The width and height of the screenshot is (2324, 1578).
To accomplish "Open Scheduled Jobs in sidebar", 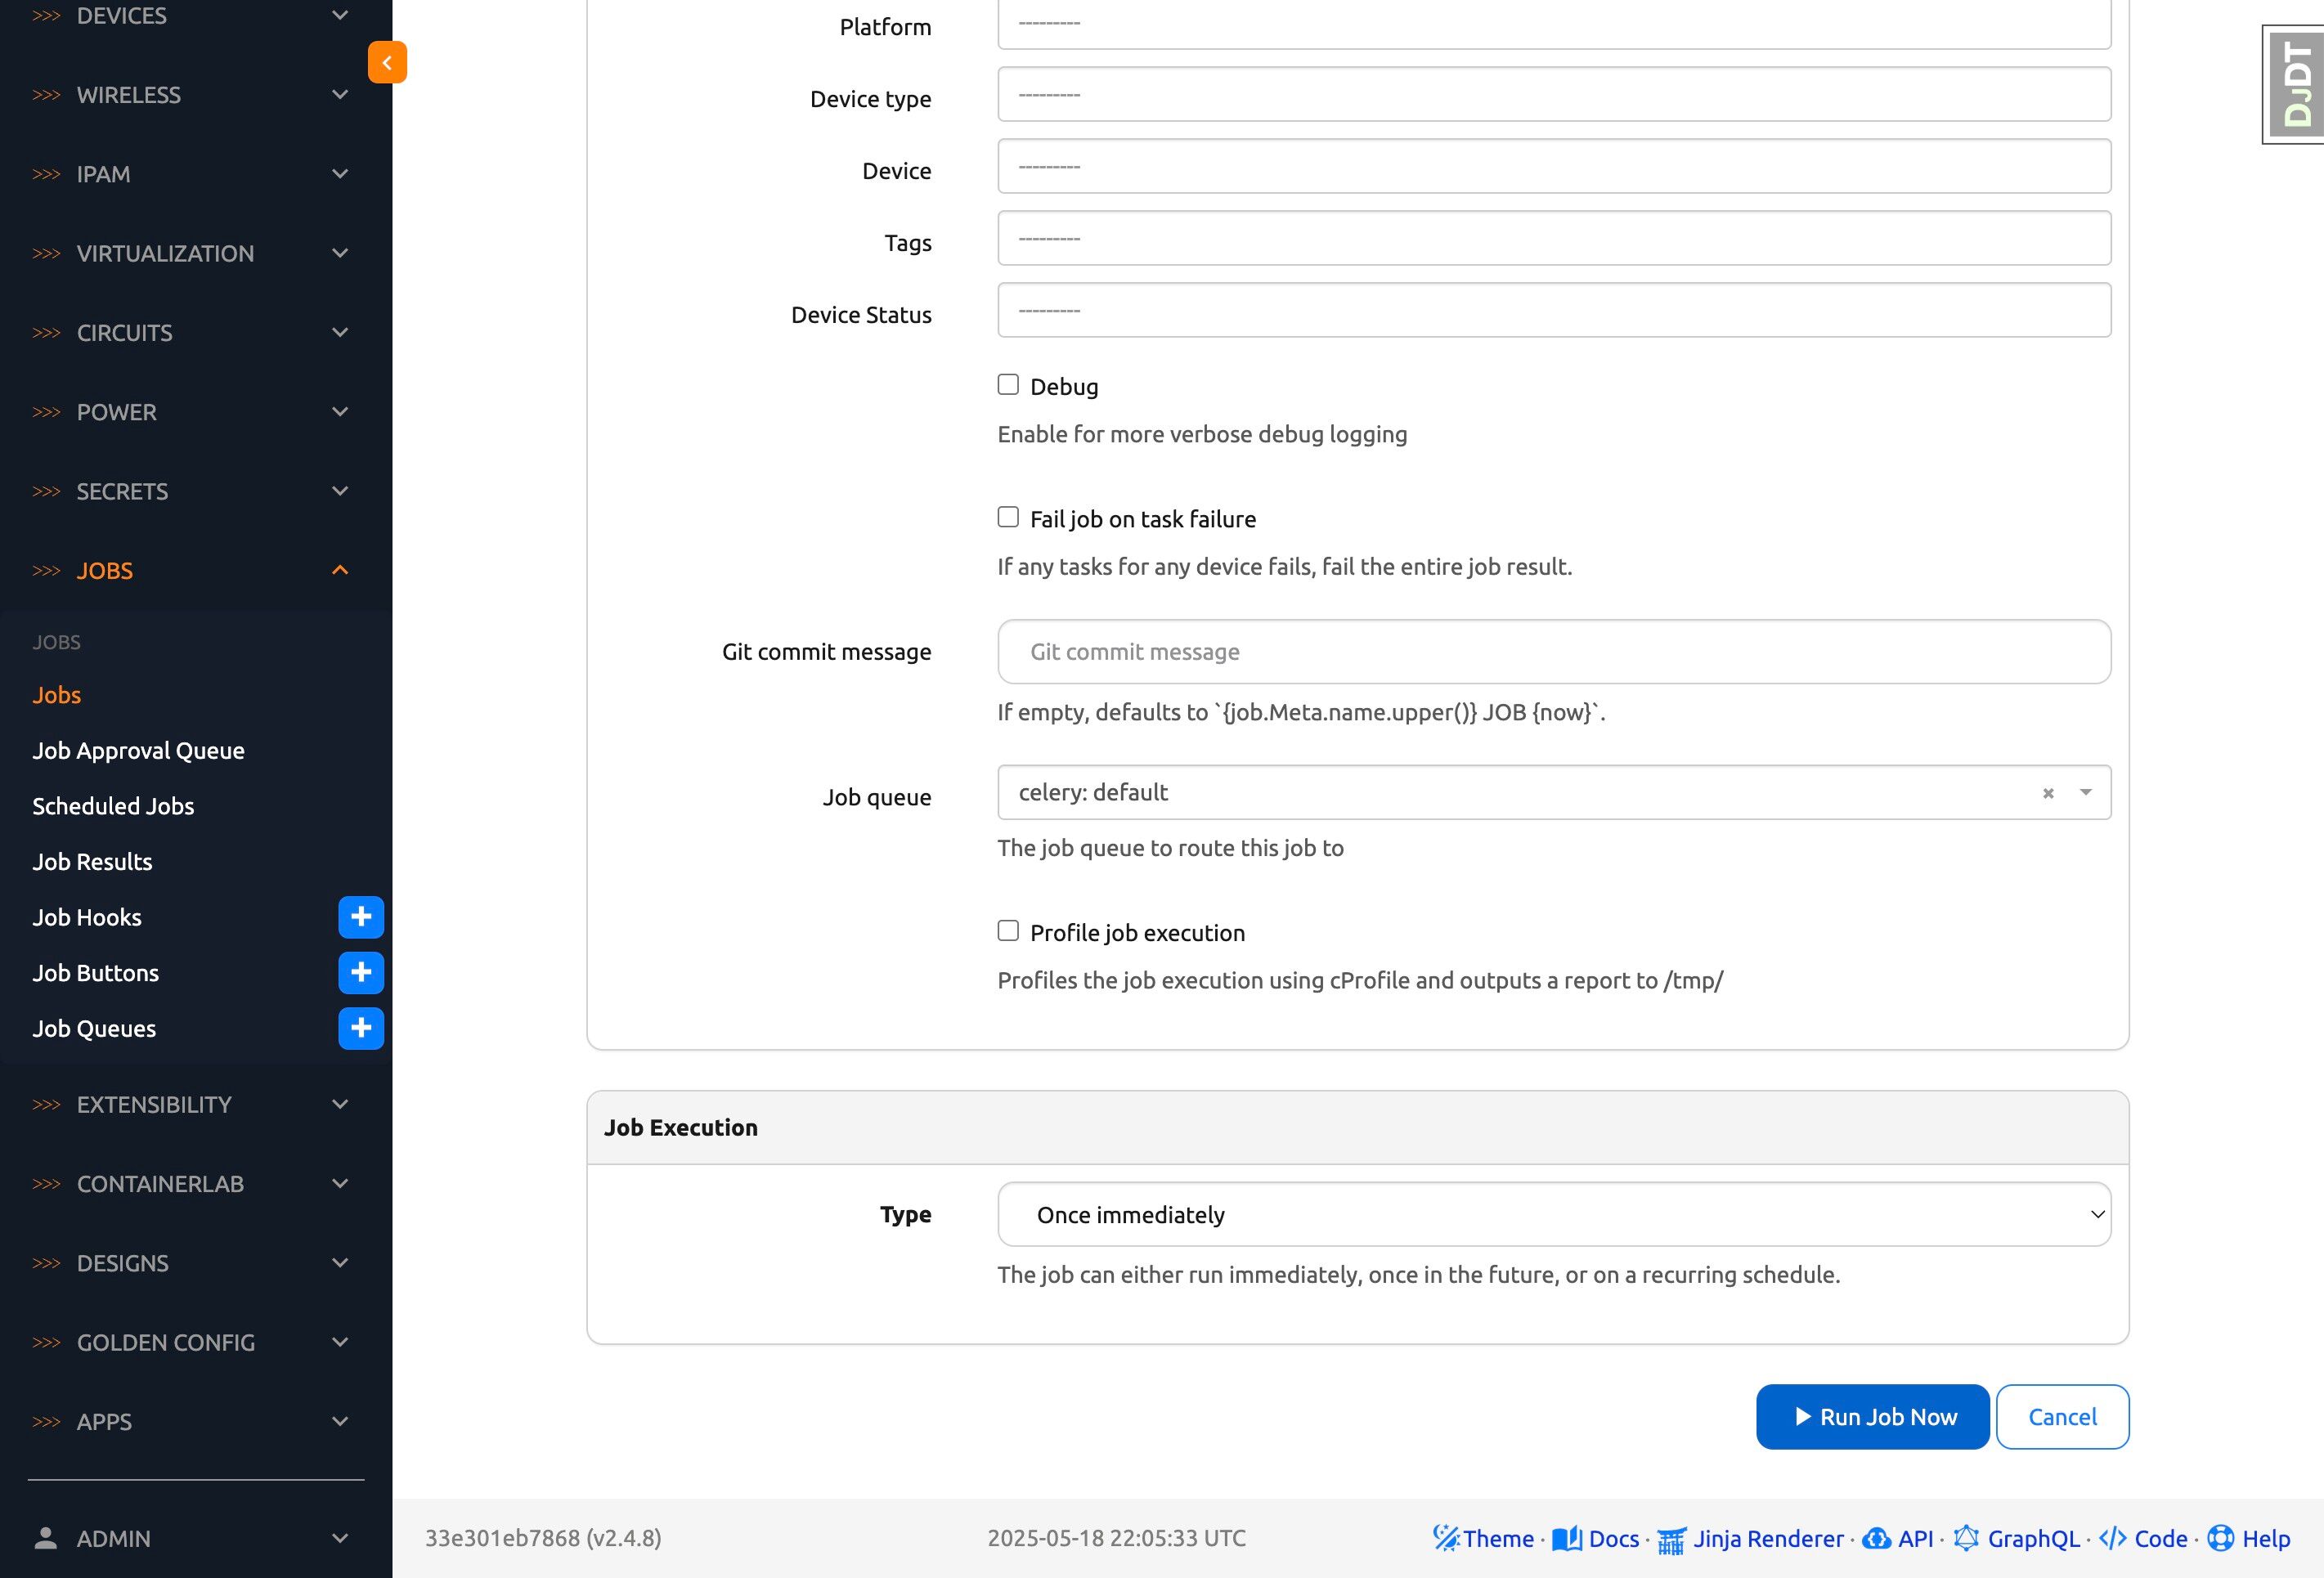I will [x=113, y=806].
